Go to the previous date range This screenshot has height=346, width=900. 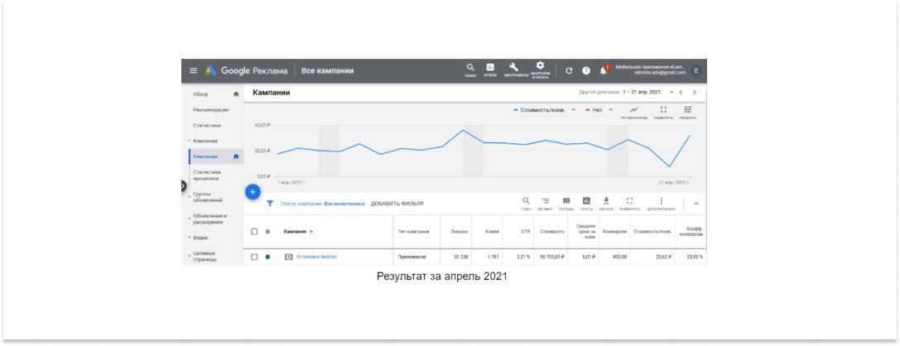[681, 93]
